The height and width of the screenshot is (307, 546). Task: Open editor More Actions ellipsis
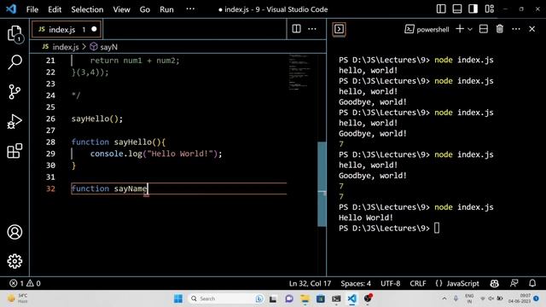[312, 29]
